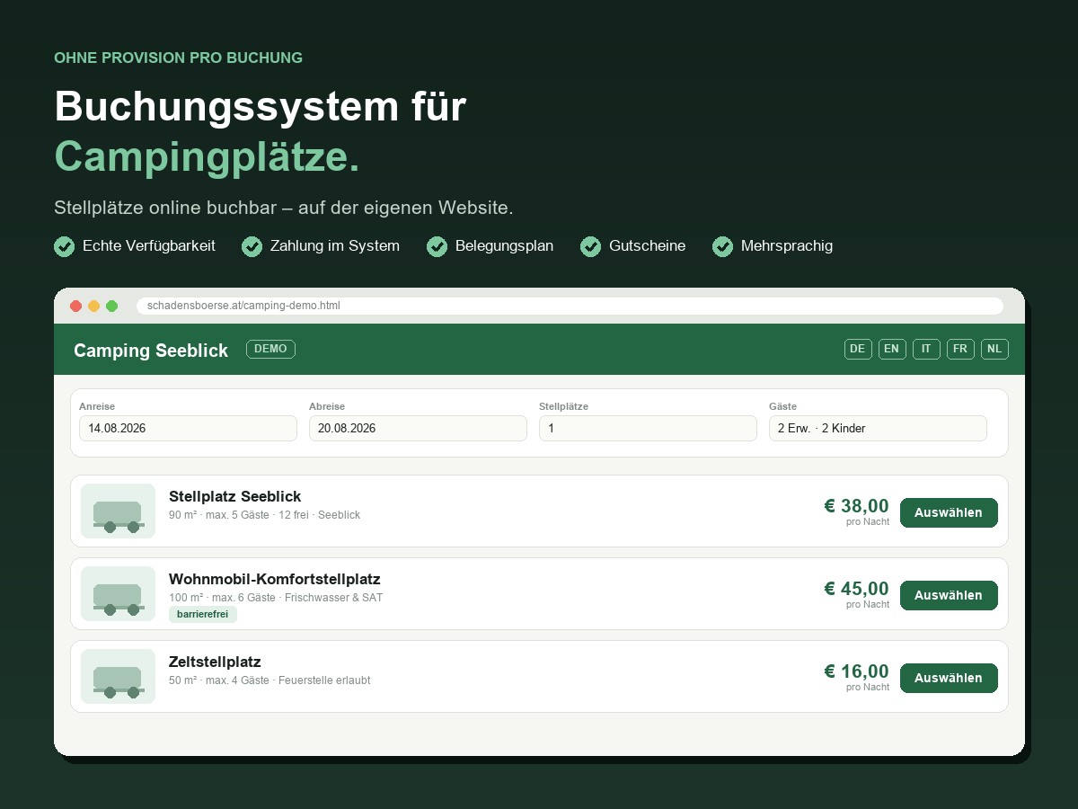Image resolution: width=1078 pixels, height=809 pixels.
Task: Click the yellow minimize dot in browser mockup
Action: tap(94, 306)
